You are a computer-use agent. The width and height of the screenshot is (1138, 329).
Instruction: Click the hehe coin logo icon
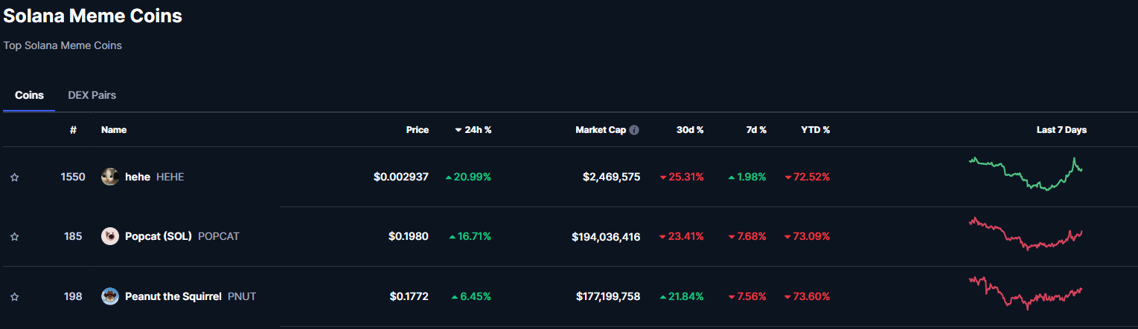tap(110, 177)
